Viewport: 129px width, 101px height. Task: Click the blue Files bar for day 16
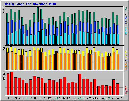pos(64,27)
